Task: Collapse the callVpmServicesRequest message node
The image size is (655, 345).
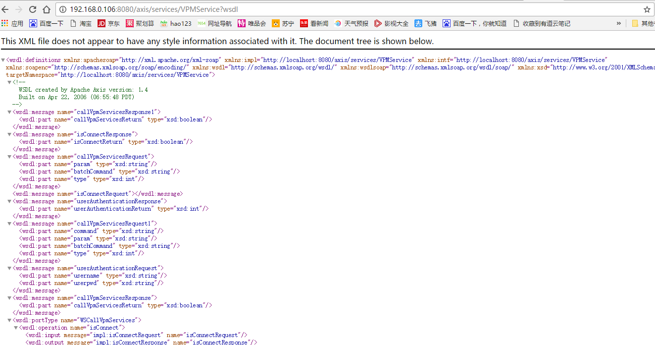Action: coord(9,157)
